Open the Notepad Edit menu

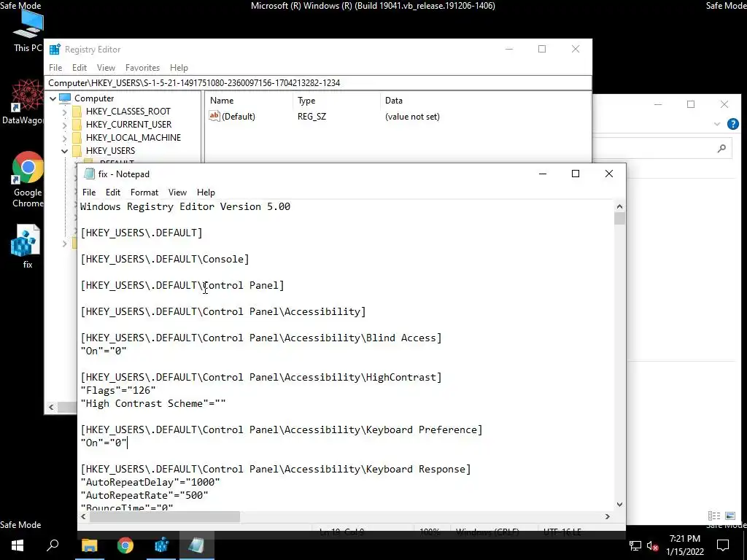point(113,192)
